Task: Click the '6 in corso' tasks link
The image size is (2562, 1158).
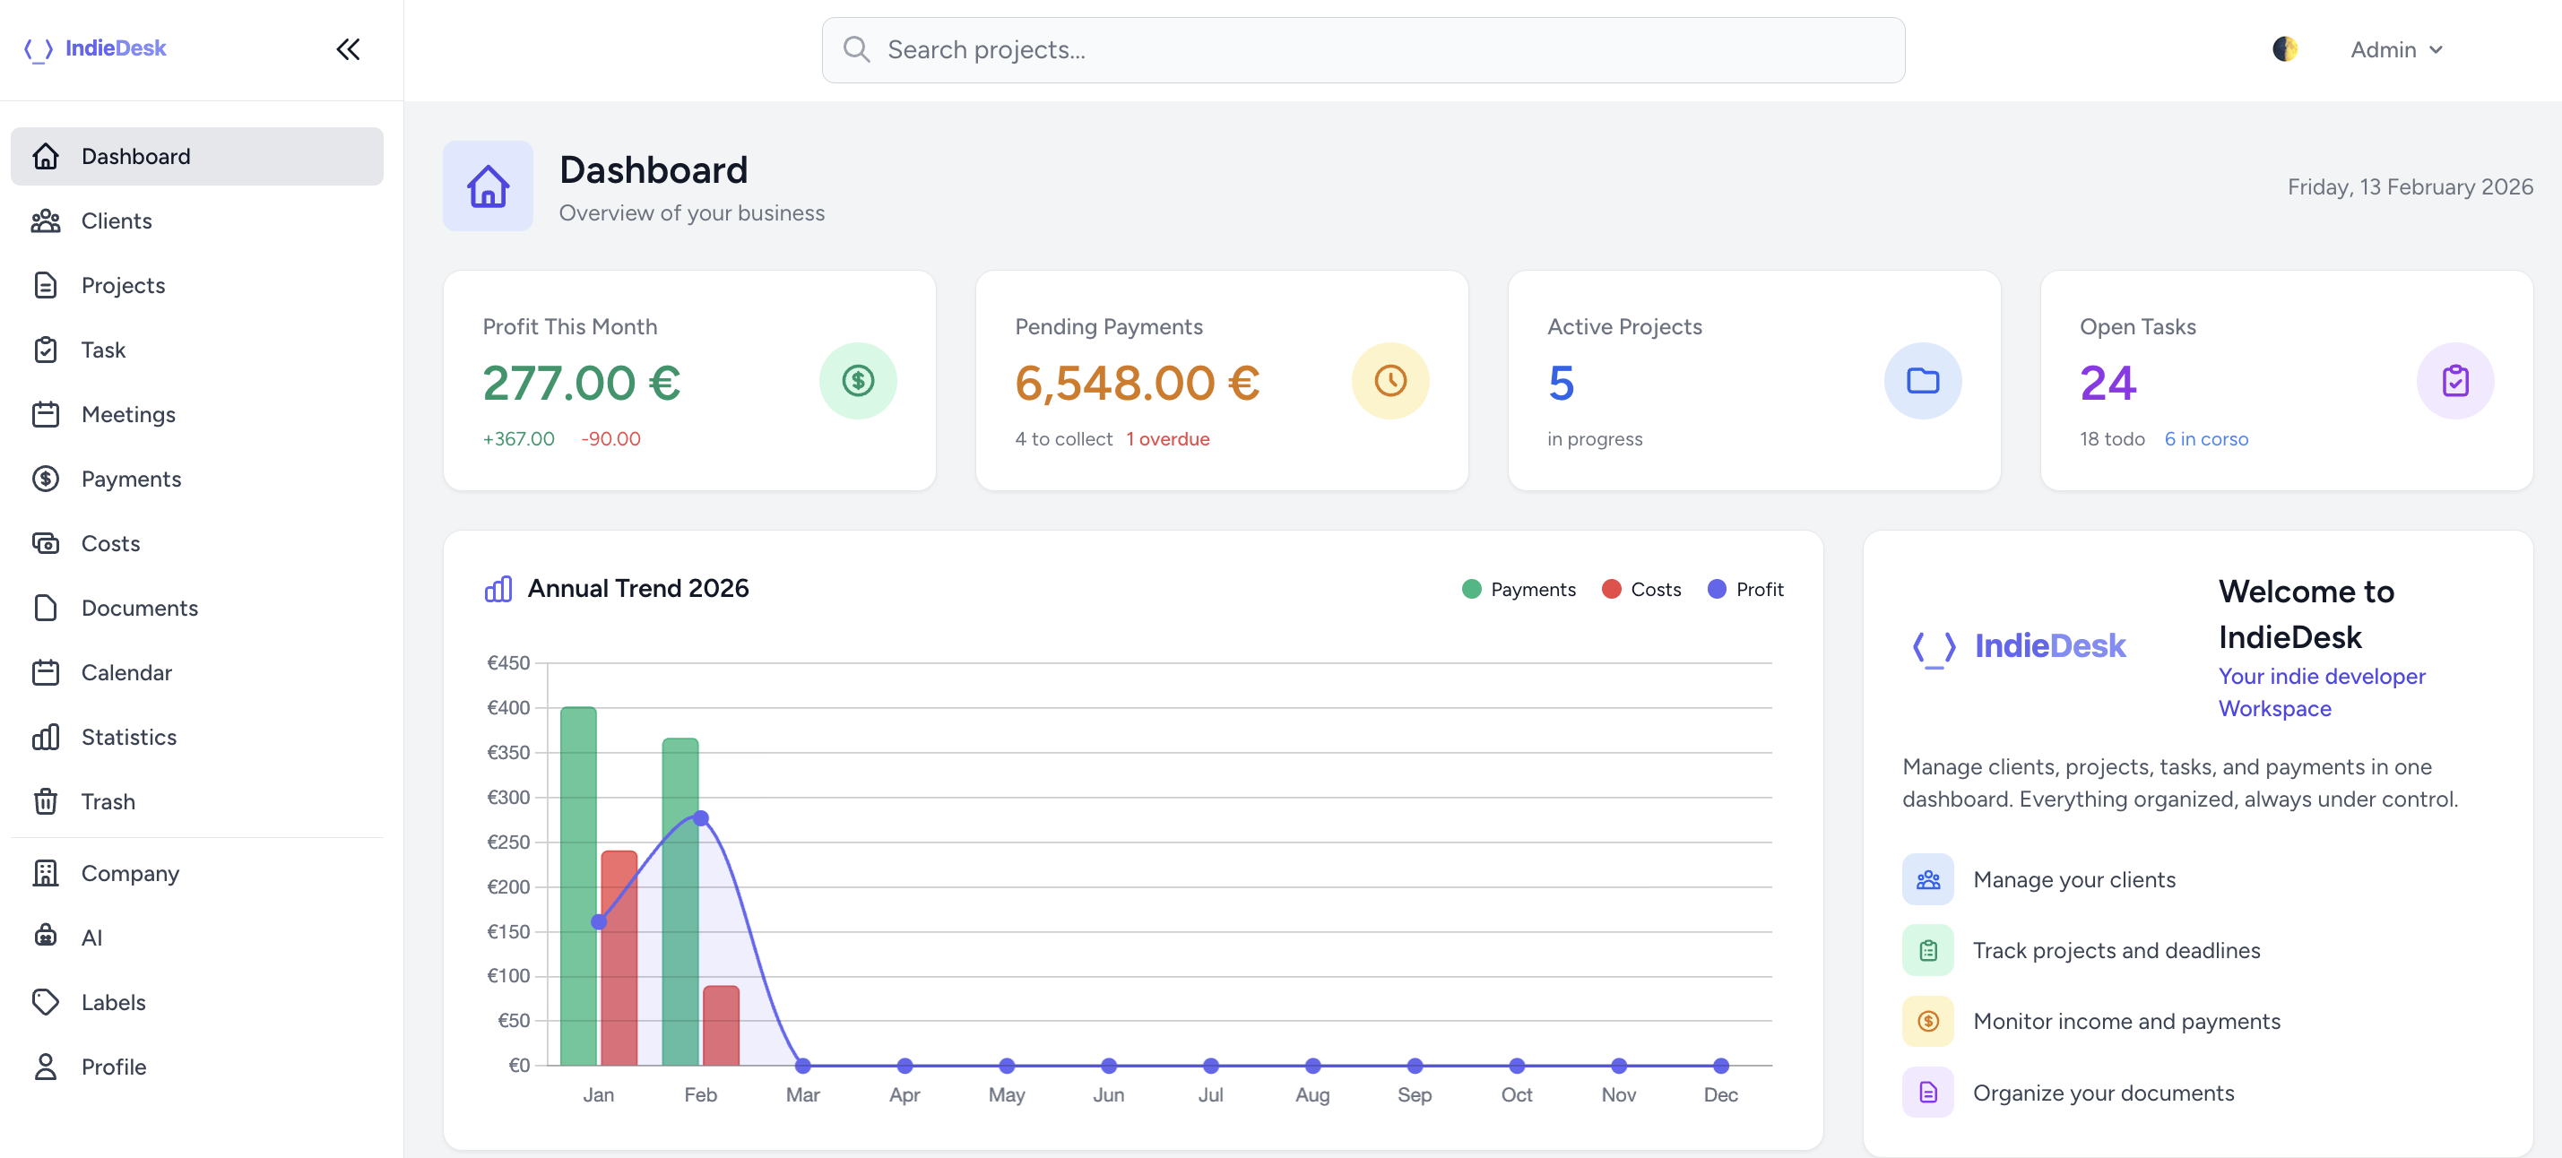Action: coord(2205,438)
